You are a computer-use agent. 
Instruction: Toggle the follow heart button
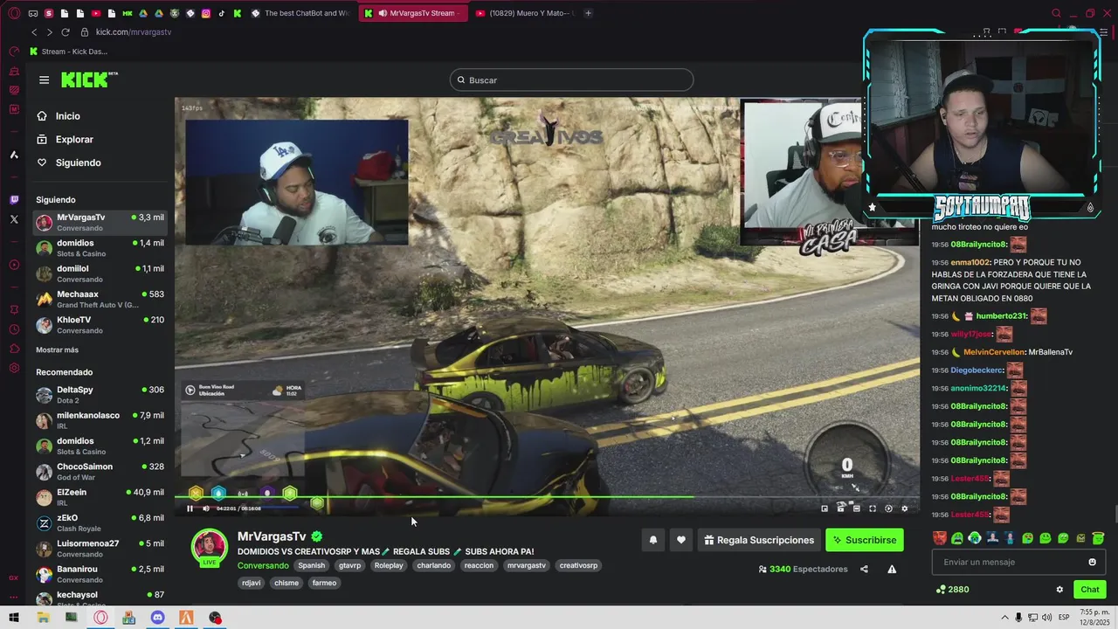point(681,540)
